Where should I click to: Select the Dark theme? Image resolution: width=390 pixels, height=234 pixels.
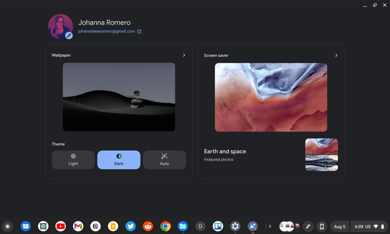pos(119,160)
